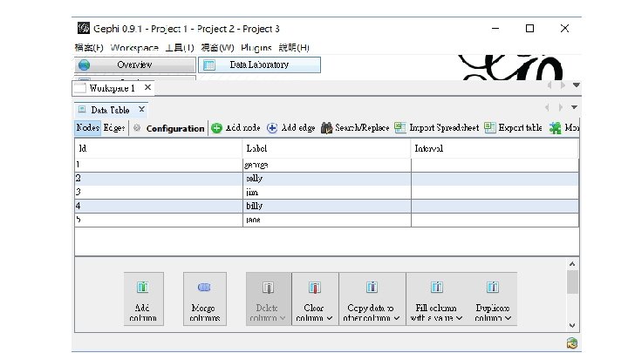
Task: Close the Workspace 1 tab
Action: point(147,87)
